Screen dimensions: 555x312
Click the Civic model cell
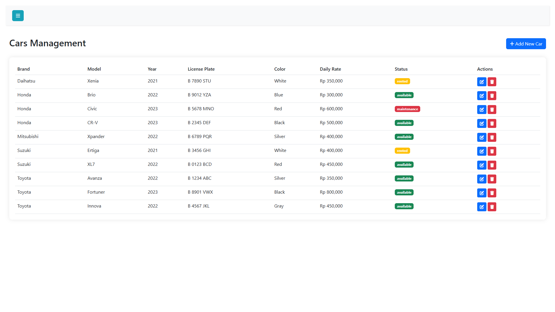coord(92,109)
